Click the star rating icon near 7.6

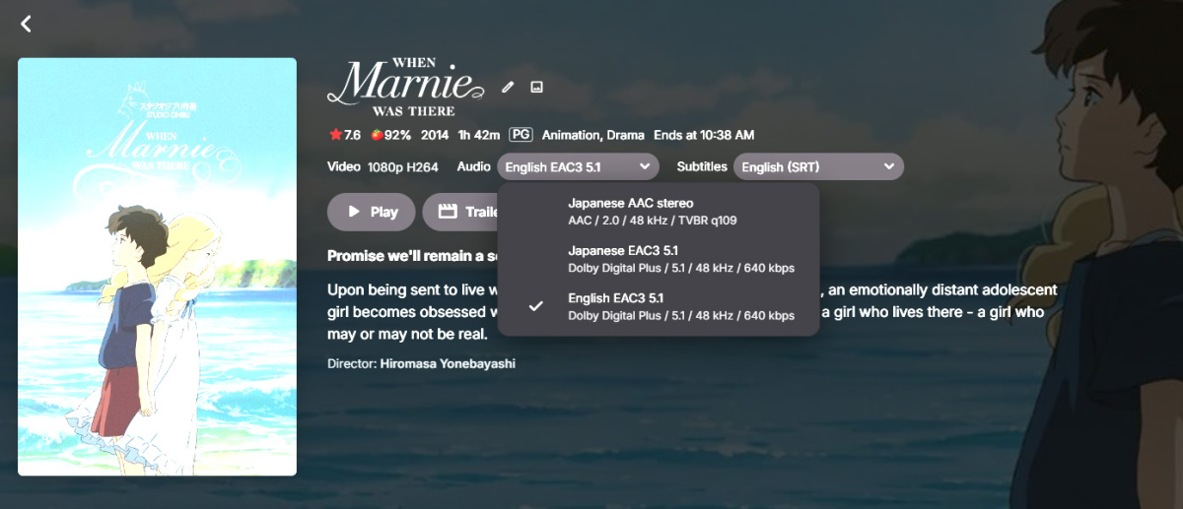click(x=335, y=135)
